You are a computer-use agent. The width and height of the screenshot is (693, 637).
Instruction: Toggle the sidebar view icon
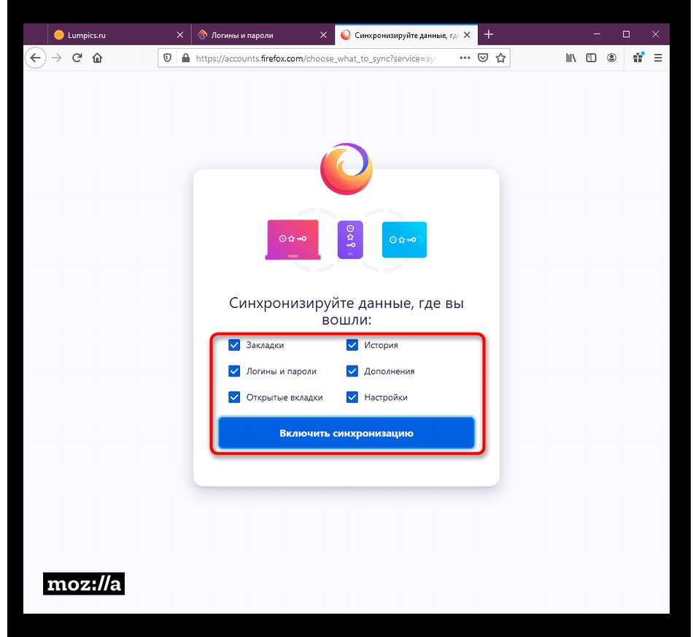(591, 58)
